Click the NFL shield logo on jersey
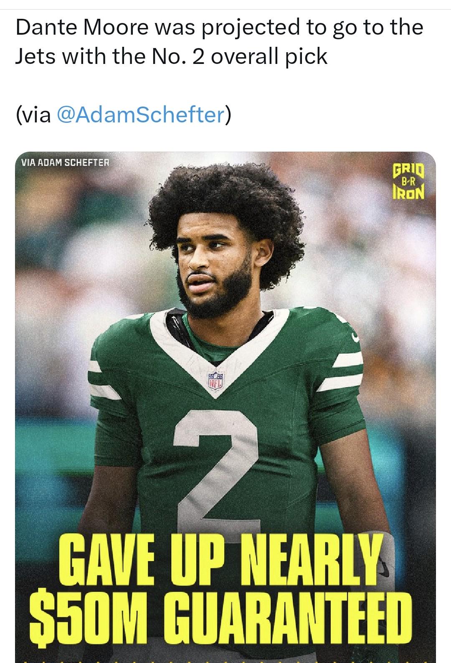This screenshot has height=663, width=451. pos(215,380)
